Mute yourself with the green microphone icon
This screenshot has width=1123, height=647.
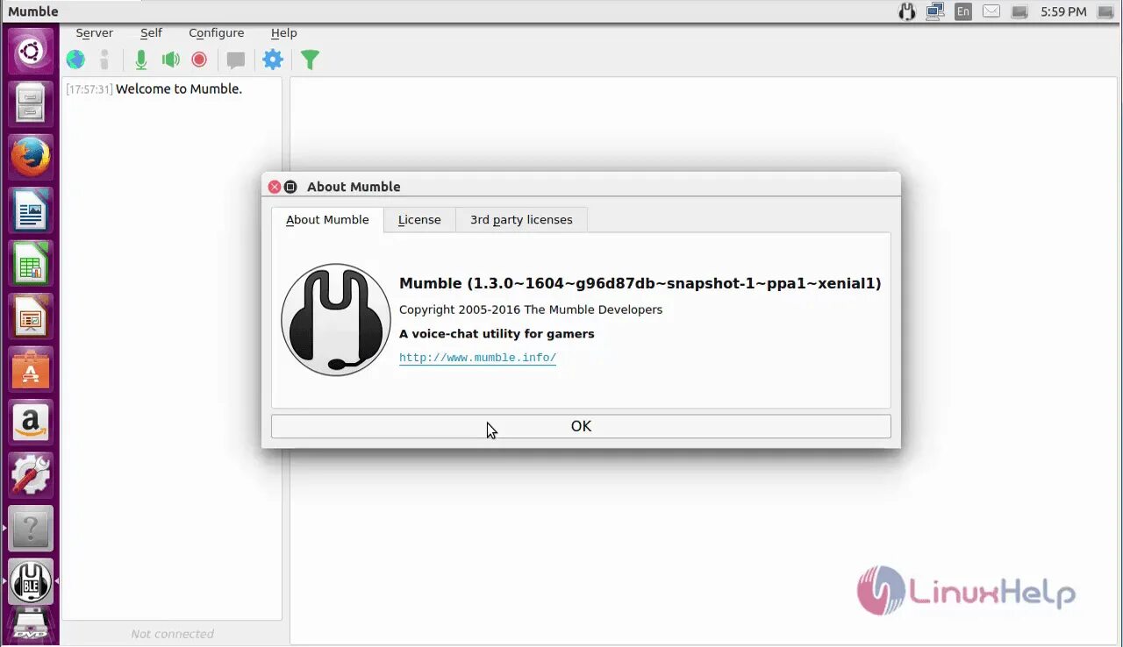(x=140, y=60)
